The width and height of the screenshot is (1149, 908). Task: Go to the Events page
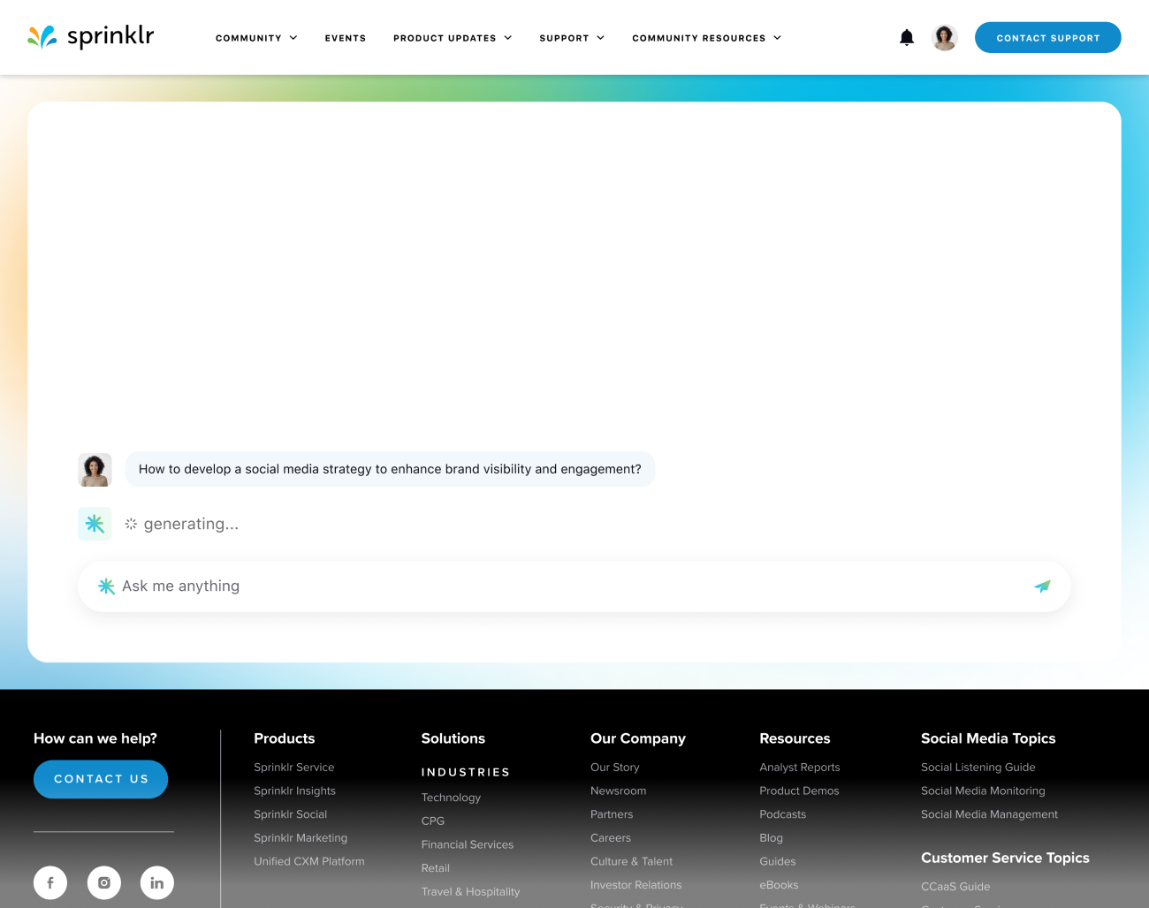click(345, 38)
